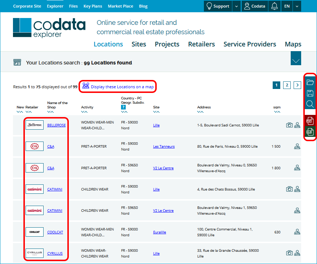Sort by the Activity column arrows
Viewport: 317px width, 264px height.
pos(84,112)
